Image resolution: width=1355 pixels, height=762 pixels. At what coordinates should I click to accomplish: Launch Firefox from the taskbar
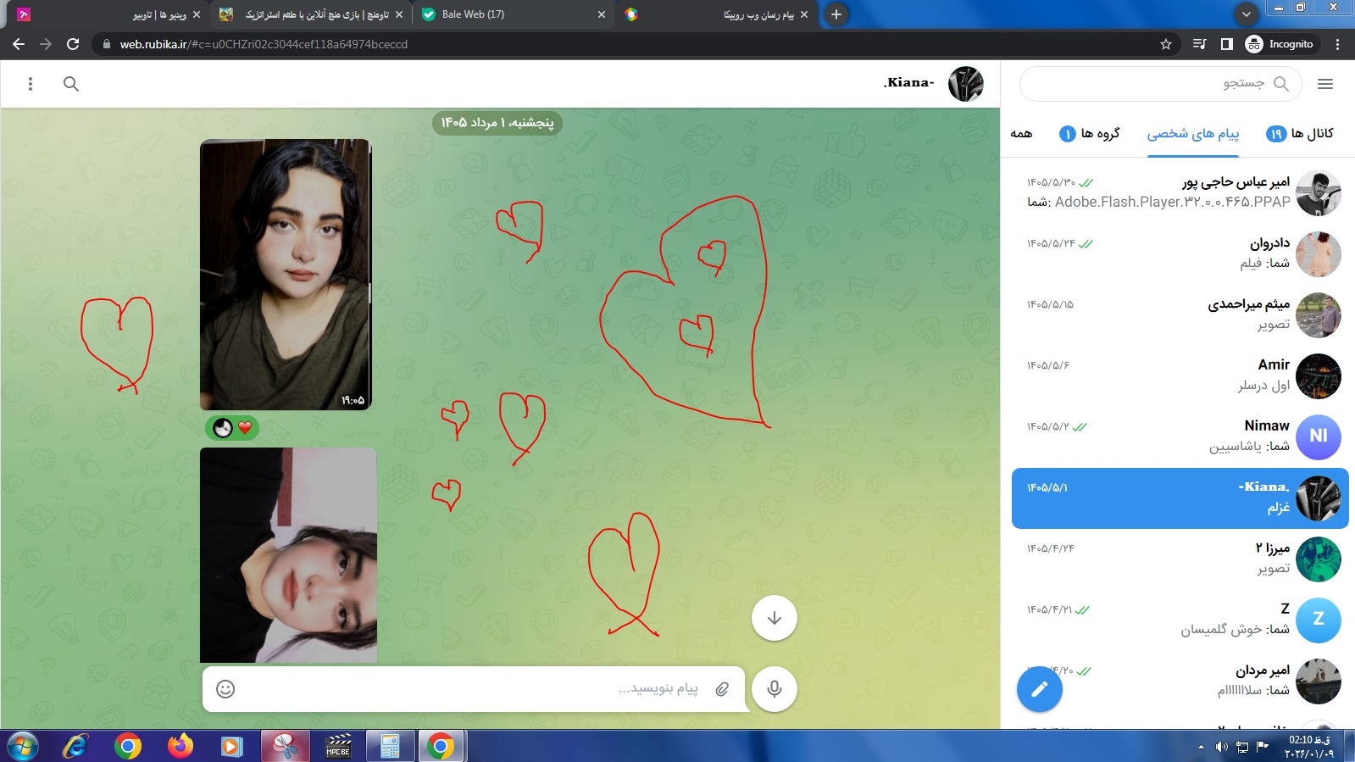180,746
